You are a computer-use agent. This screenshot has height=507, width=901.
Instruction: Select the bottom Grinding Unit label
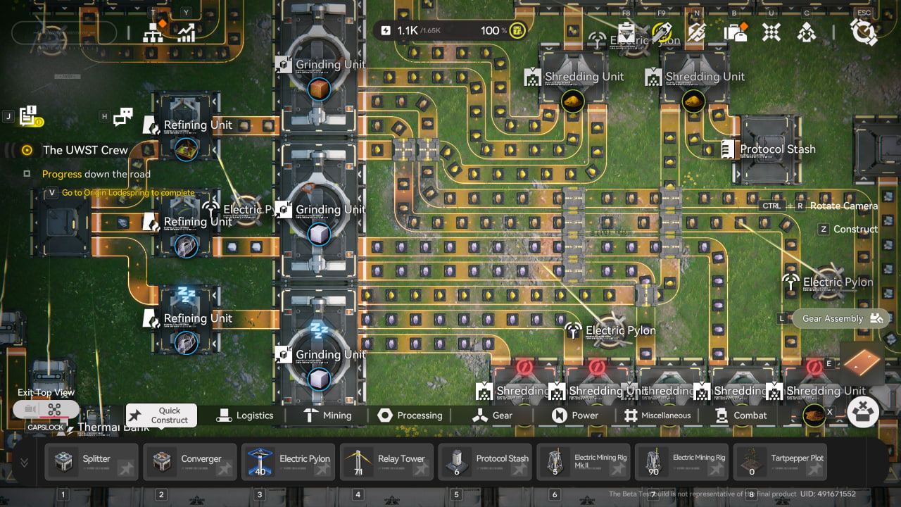pos(331,354)
